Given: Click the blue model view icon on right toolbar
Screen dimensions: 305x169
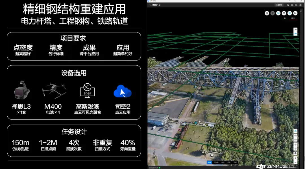Looking at the screenshot, I should 295,131.
